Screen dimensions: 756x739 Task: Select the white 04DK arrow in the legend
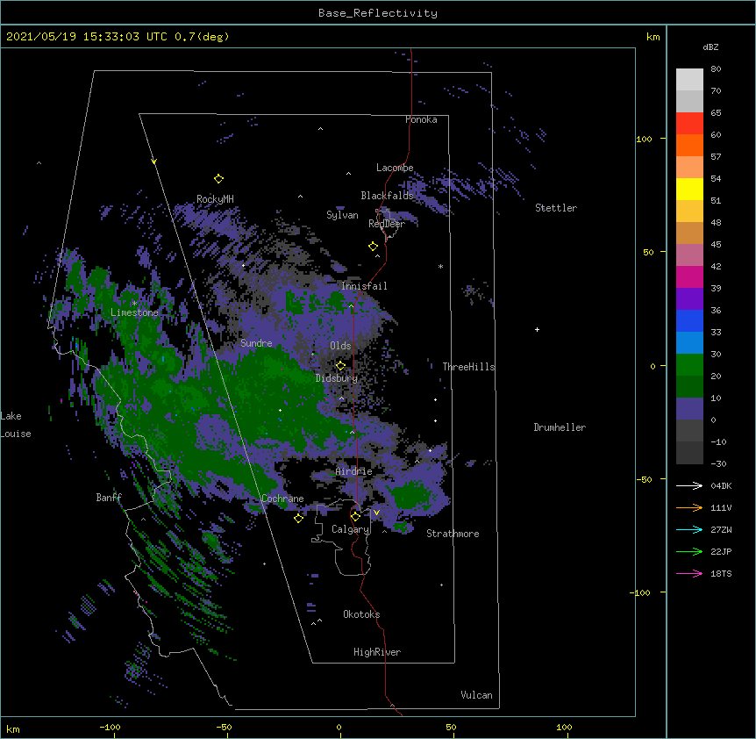(x=689, y=485)
